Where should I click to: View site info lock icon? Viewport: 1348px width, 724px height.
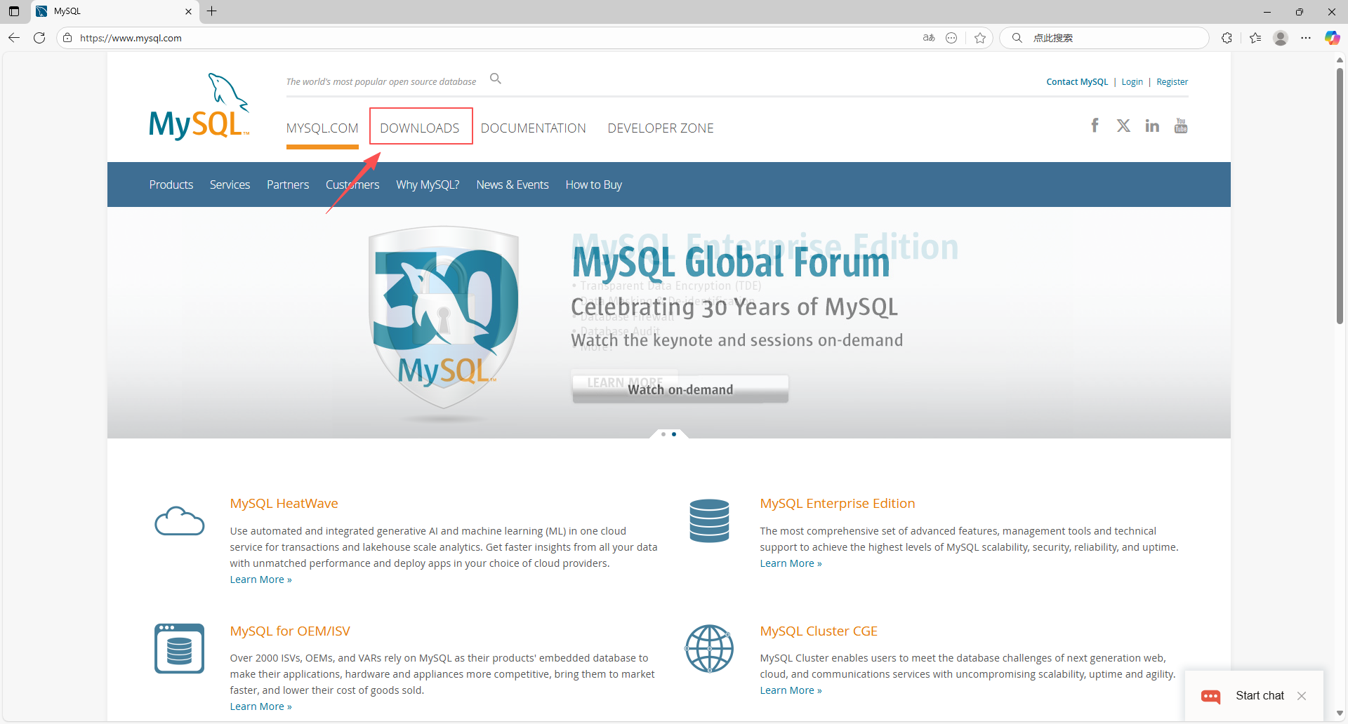click(x=67, y=38)
